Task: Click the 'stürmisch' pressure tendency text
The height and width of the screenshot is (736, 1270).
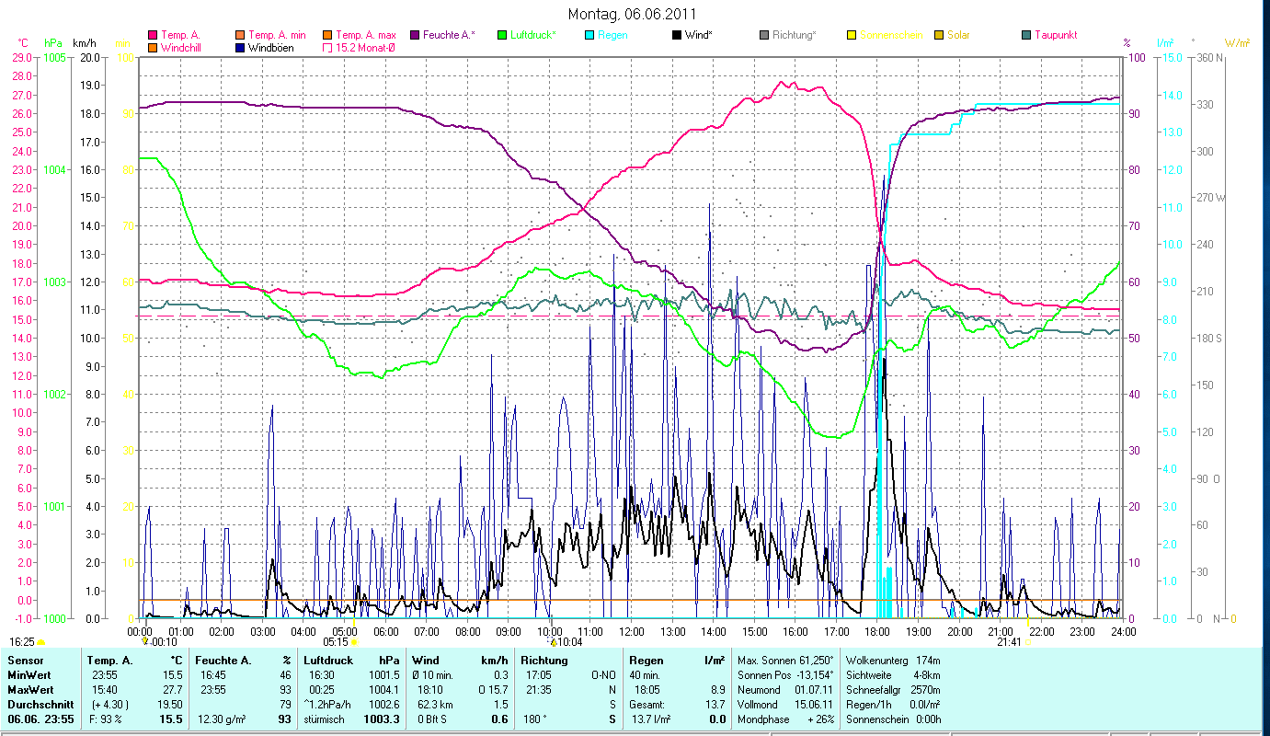Action: click(x=325, y=719)
